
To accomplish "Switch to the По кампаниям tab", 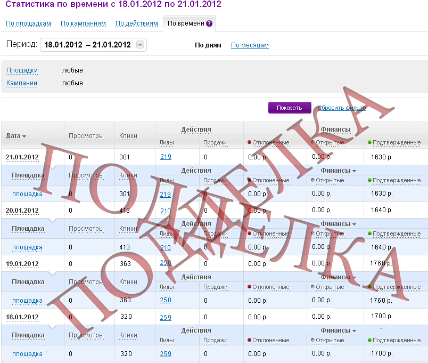I will [83, 23].
